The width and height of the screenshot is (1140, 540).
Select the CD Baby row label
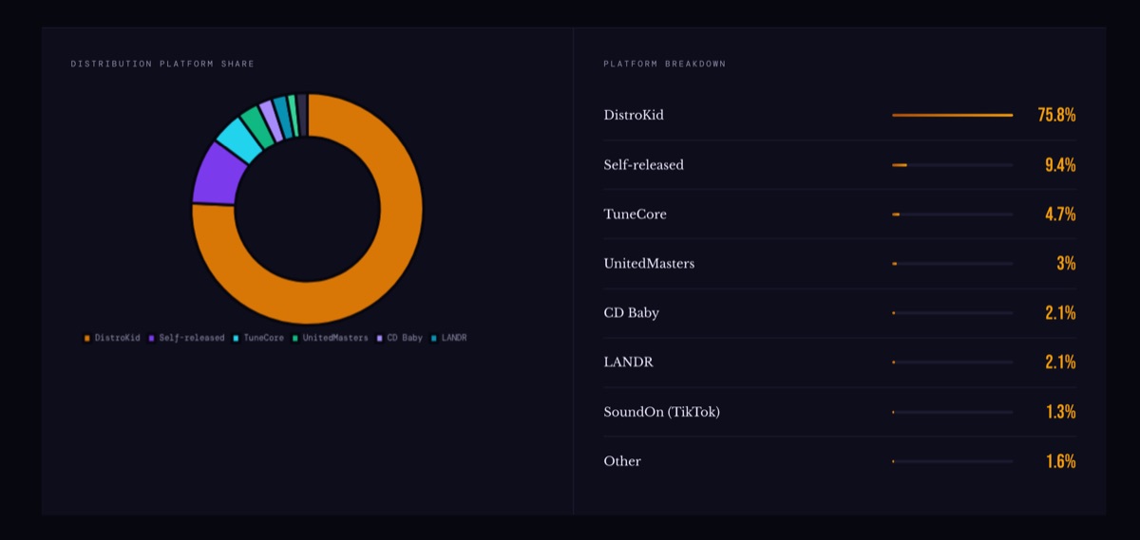point(631,312)
